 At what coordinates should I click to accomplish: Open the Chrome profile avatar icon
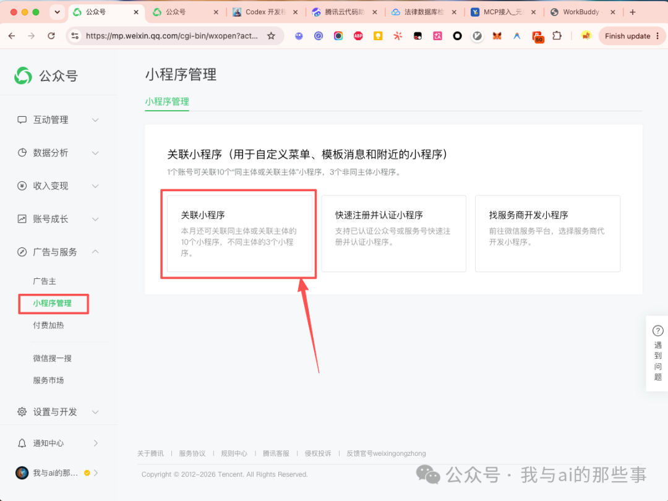pyautogui.click(x=586, y=36)
